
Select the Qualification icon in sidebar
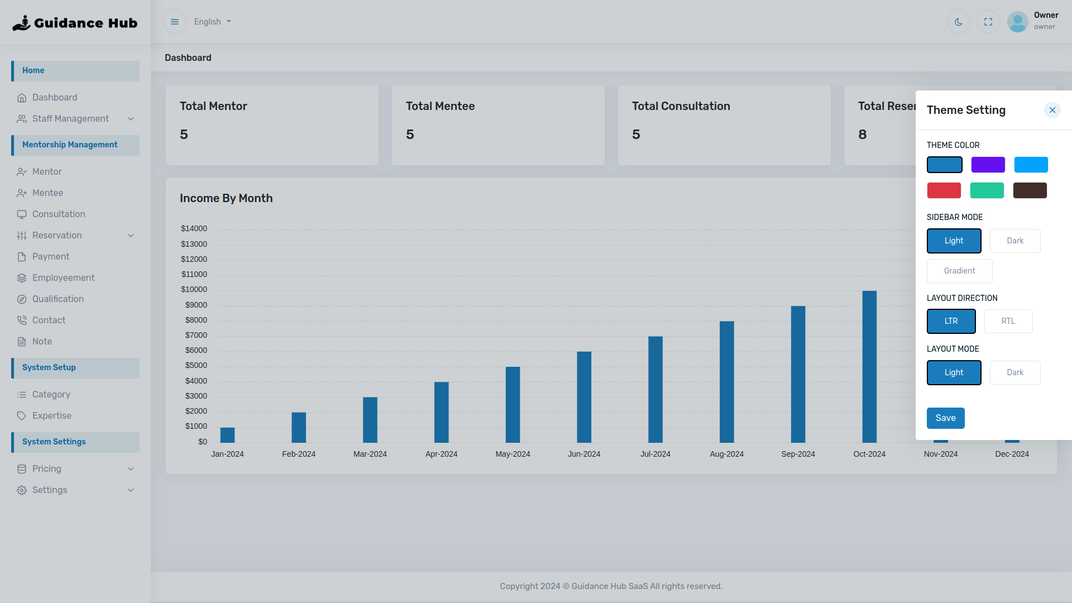pyautogui.click(x=22, y=299)
